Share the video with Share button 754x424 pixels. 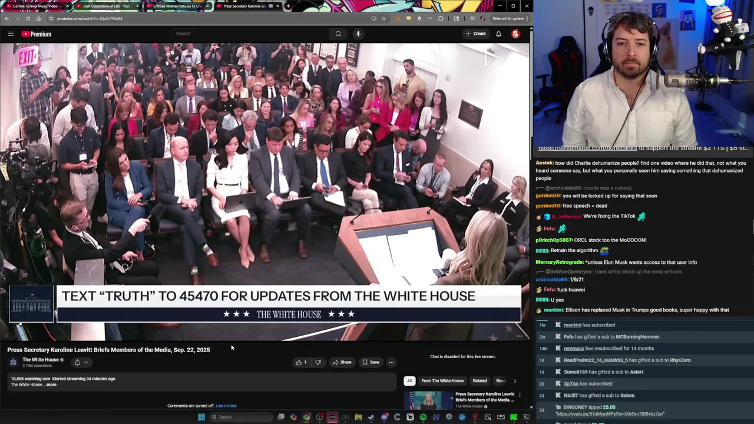coord(342,362)
